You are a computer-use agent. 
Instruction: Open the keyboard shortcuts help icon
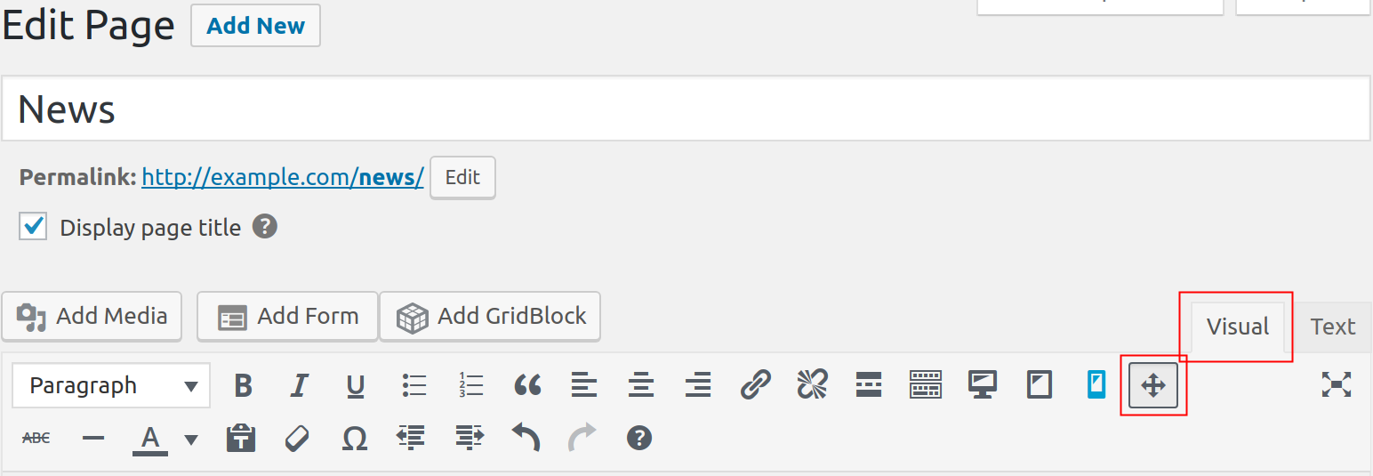click(x=639, y=438)
